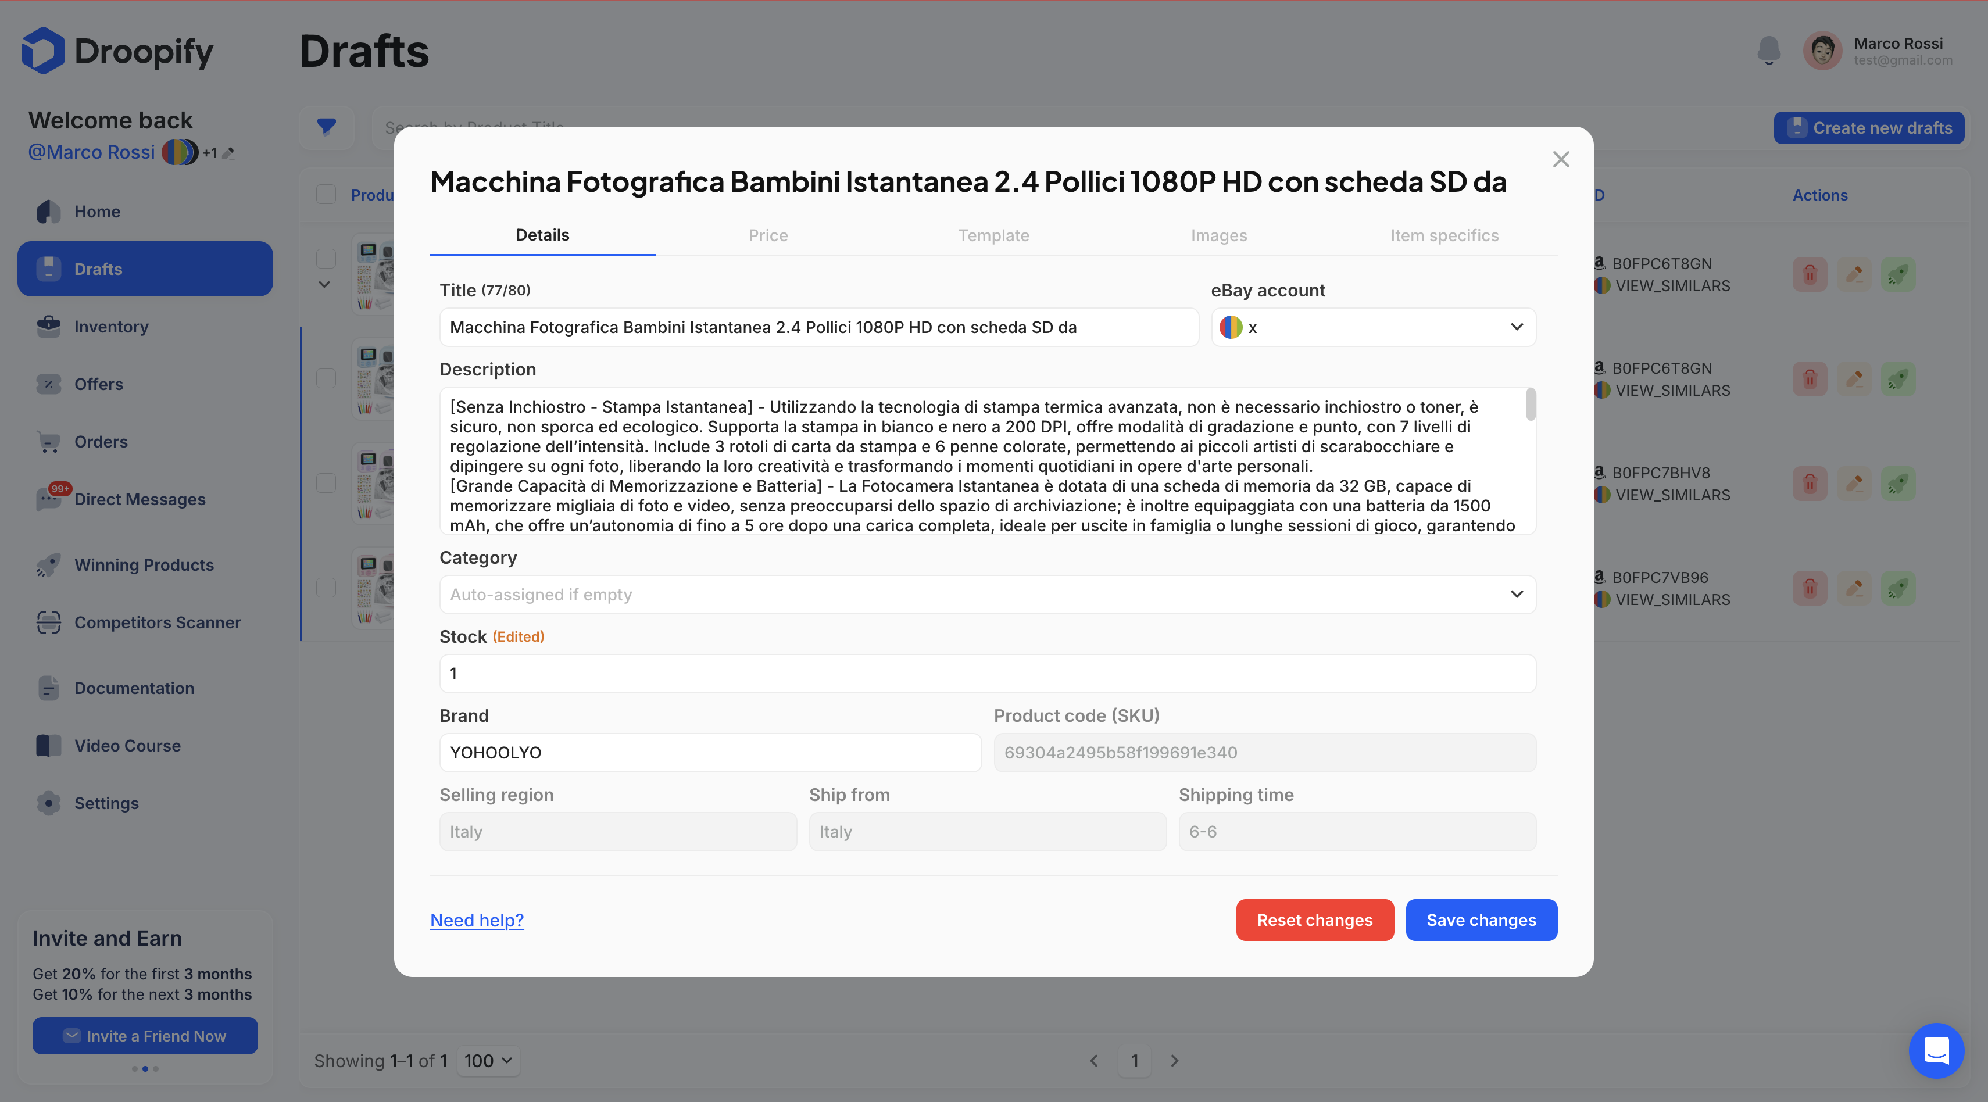Open notifications from the bell icon
The image size is (1988, 1102).
[x=1769, y=50]
